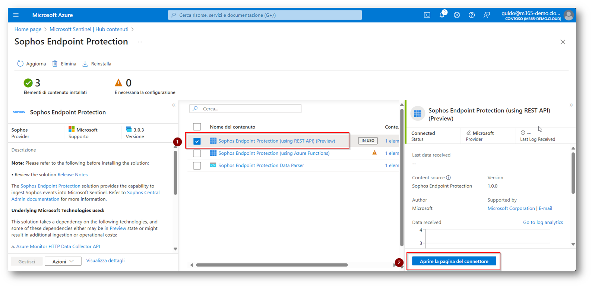Click Nome del contenuto column header
The image size is (592, 287).
click(232, 127)
